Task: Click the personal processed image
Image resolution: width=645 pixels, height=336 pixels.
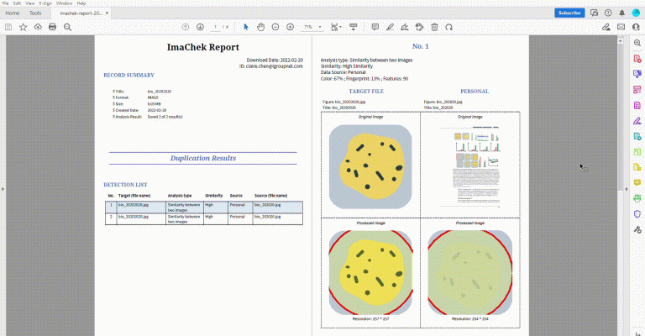Action: point(469,273)
